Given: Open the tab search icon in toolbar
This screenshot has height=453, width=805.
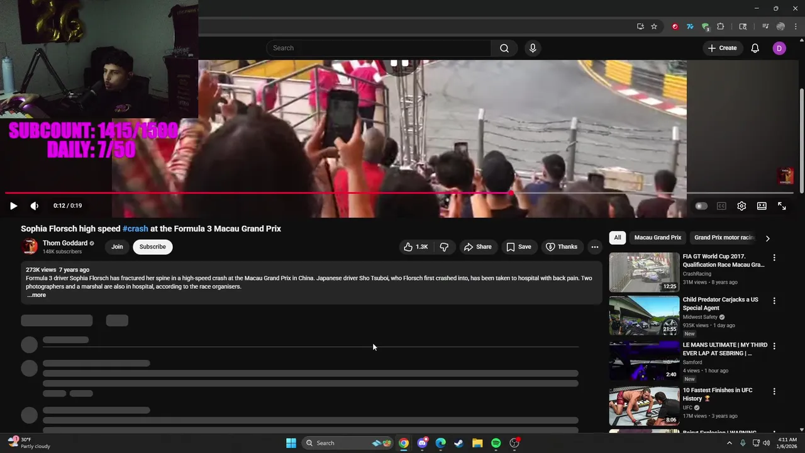Looking at the screenshot, I should coord(743,26).
